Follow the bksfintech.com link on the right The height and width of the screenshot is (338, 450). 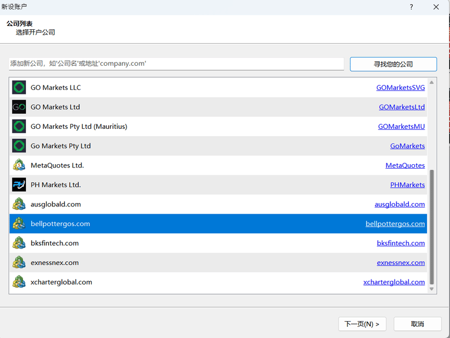pyautogui.click(x=400, y=244)
